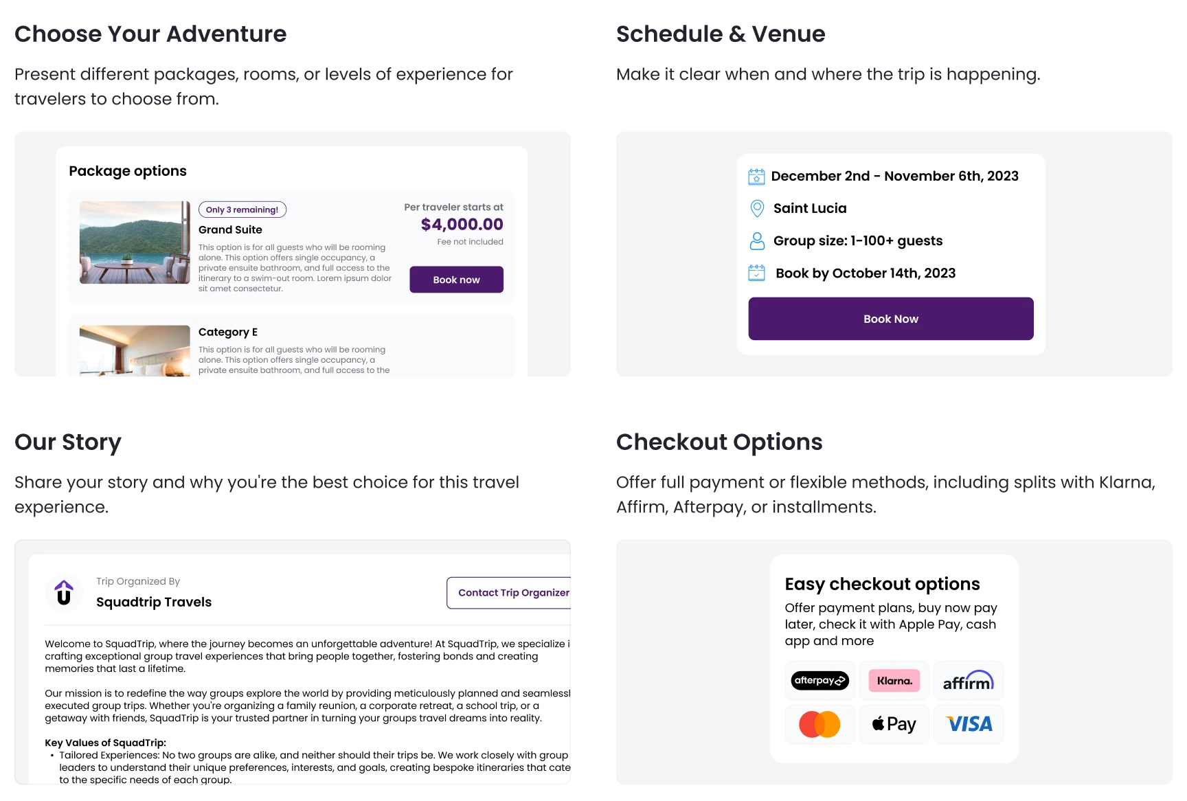This screenshot has width=1187, height=801.
Task: Click the Grand Suite room photo
Action: click(135, 242)
